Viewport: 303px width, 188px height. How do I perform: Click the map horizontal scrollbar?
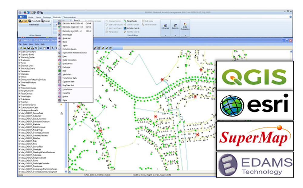coord(142,171)
